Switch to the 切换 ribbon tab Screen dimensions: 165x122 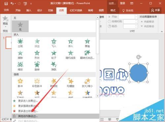click(50, 11)
